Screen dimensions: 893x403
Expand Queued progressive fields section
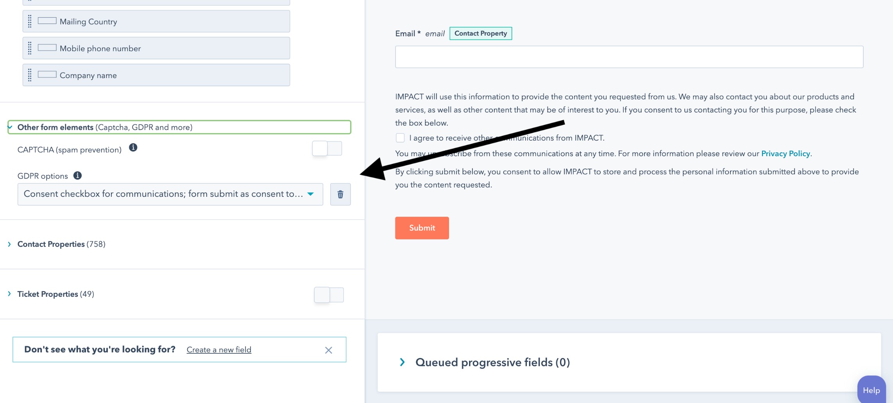(x=402, y=362)
